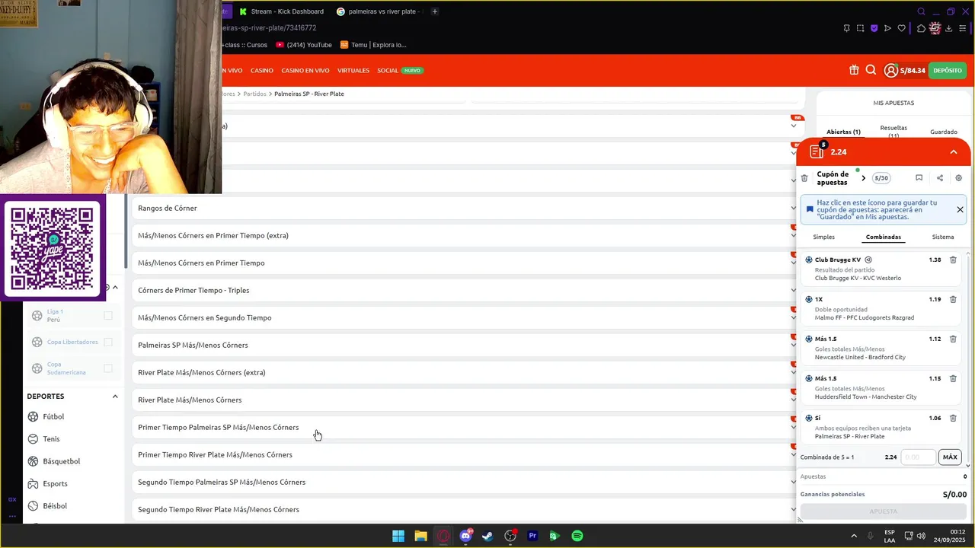Image resolution: width=975 pixels, height=548 pixels.
Task: Open Spotify from the taskbar
Action: [x=577, y=536]
